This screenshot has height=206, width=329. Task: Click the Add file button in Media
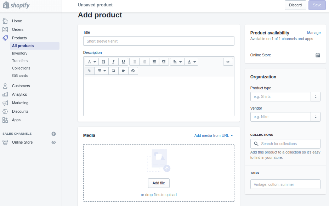coord(159,183)
